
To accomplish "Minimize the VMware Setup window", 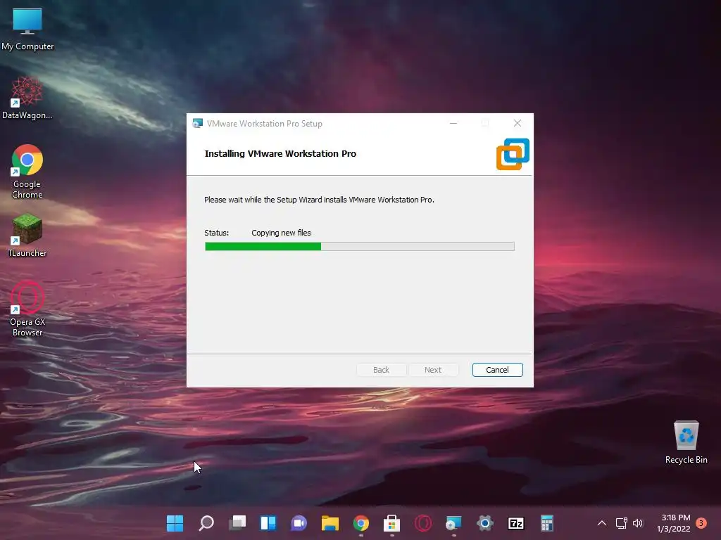I will [453, 123].
